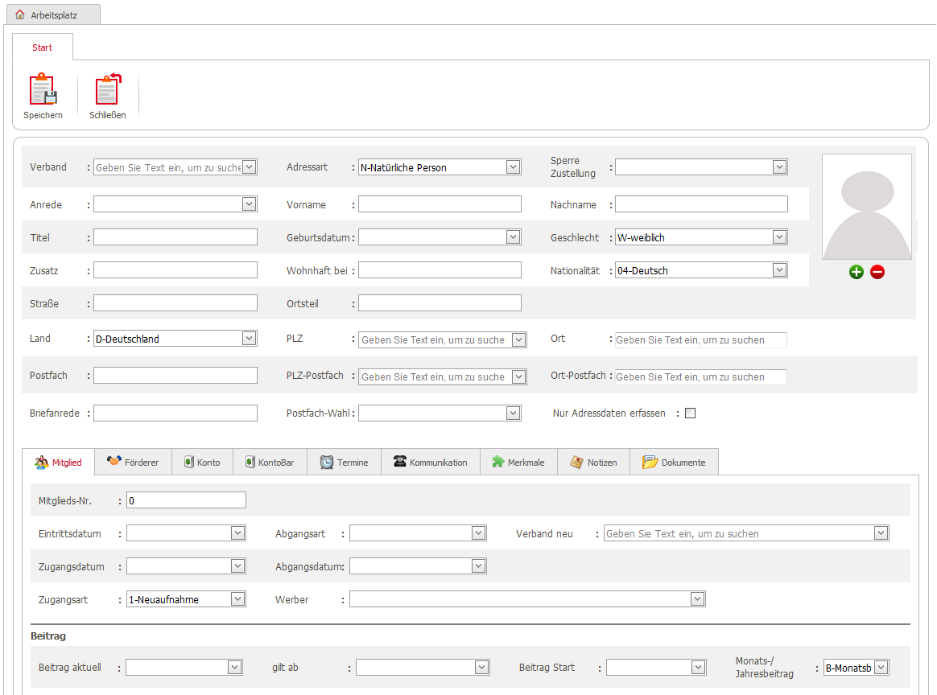Image resolution: width=937 pixels, height=695 pixels.
Task: Open the Merkmale tab with puzzle icon
Action: coord(518,463)
